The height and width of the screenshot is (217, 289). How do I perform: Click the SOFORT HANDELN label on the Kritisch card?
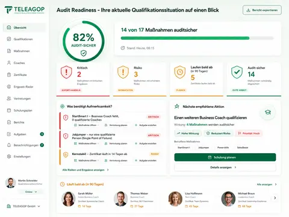(x=71, y=90)
